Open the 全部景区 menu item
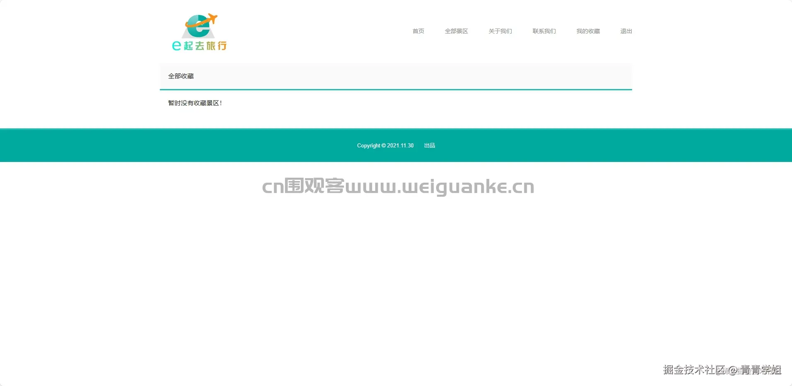 456,31
